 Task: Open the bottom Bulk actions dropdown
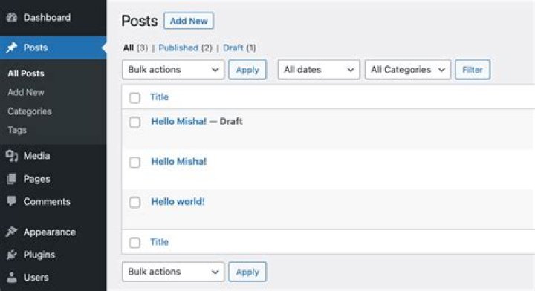tap(173, 272)
